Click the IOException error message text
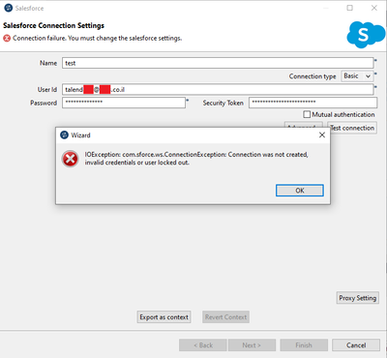The width and height of the screenshot is (387, 358). pos(196,159)
